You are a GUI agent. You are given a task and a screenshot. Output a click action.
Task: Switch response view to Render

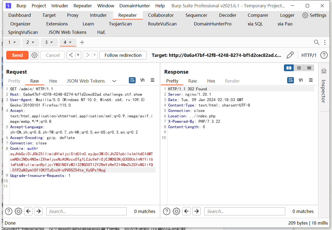click(x=232, y=81)
